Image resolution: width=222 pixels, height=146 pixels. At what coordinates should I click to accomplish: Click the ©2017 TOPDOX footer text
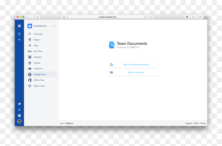(x=67, y=123)
